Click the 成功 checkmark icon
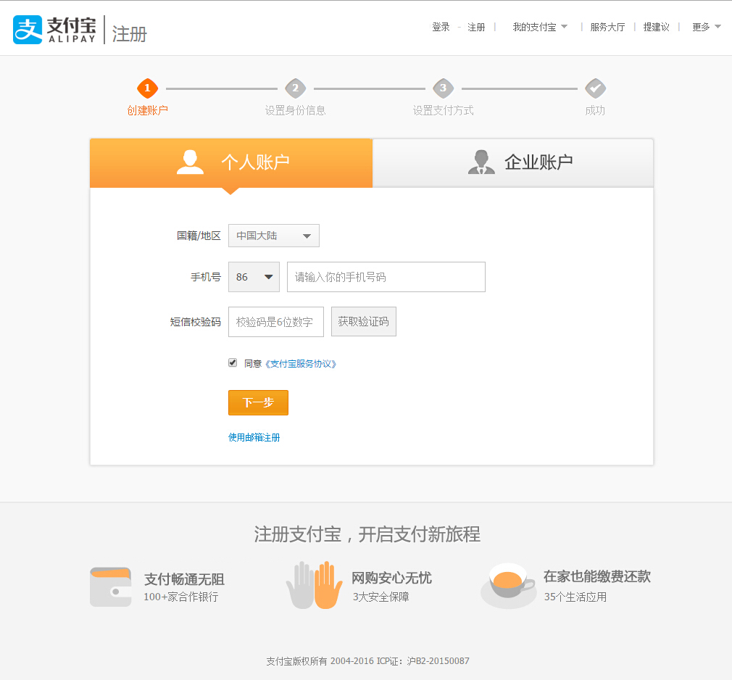Viewport: 732px width, 680px height. point(595,87)
